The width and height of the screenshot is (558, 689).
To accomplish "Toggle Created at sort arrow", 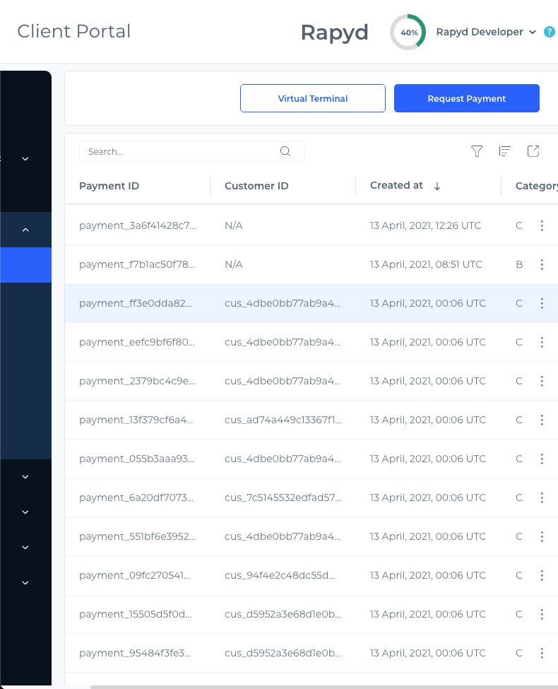I will [437, 186].
